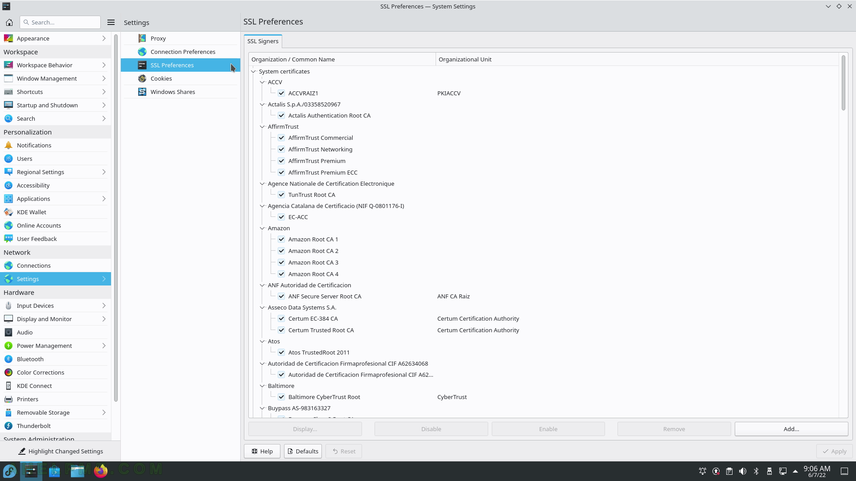Image resolution: width=856 pixels, height=481 pixels.
Task: Expand the Removable Storage chevron
Action: tap(104, 412)
